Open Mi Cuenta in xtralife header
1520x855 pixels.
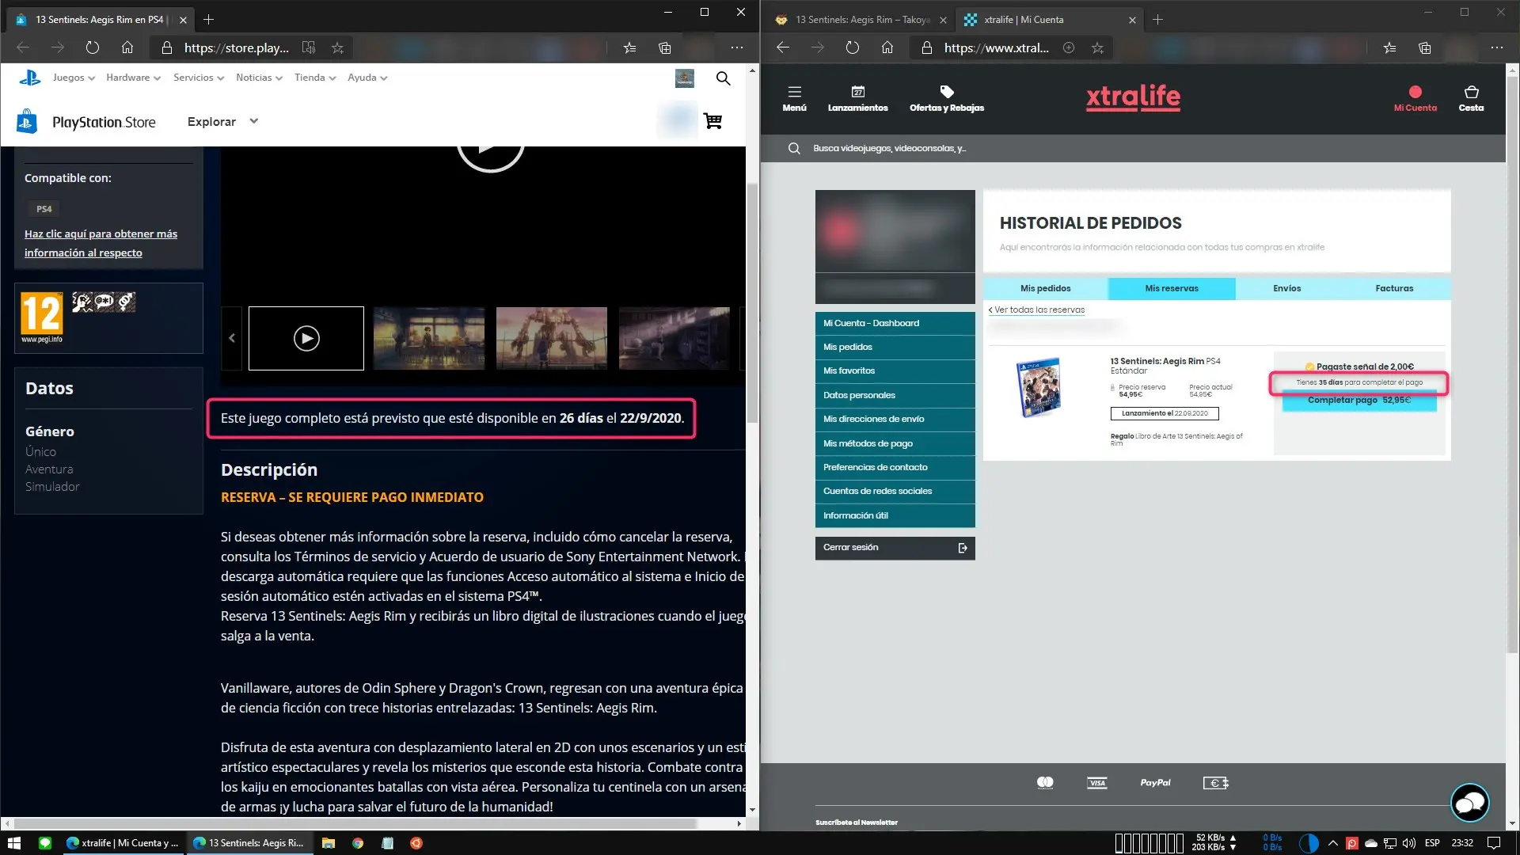point(1415,98)
